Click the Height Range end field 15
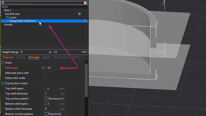Screen dimensions: 206x116 (67, 52)
